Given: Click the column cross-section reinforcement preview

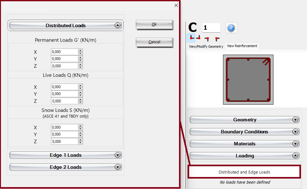Looking at the screenshot, I should tap(248, 80).
